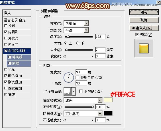The height and width of the screenshot is (131, 161).
Task: Click the 软化 soften slider handle
Action: pos(65,56)
